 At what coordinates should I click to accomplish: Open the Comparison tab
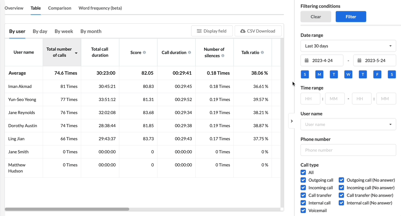point(60,8)
